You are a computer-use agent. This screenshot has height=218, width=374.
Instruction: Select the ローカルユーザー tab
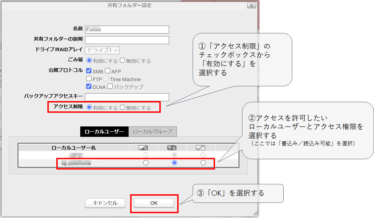coord(104,131)
